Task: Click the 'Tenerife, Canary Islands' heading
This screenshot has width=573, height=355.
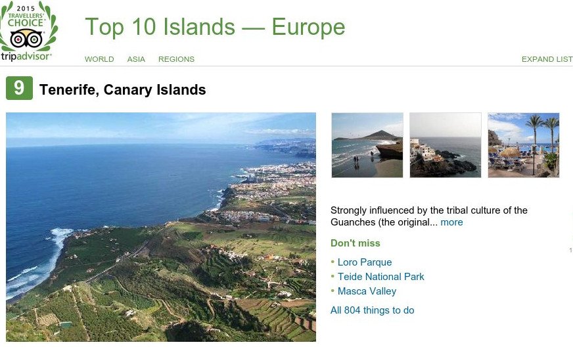Action: (x=123, y=89)
